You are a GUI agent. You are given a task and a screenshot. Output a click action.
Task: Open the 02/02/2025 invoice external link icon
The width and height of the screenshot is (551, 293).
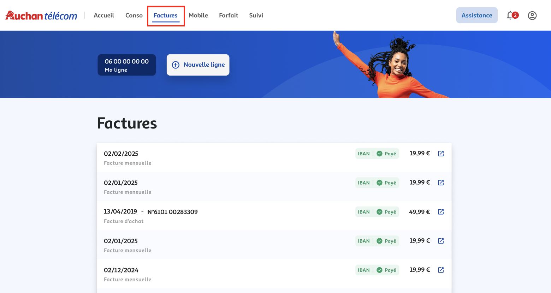(x=441, y=154)
